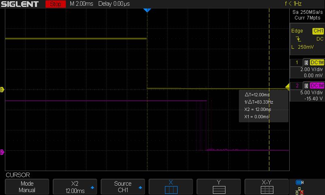325x195 pixels.
Task: Click channel 2 offset -15.40 V
Action: coord(314,99)
